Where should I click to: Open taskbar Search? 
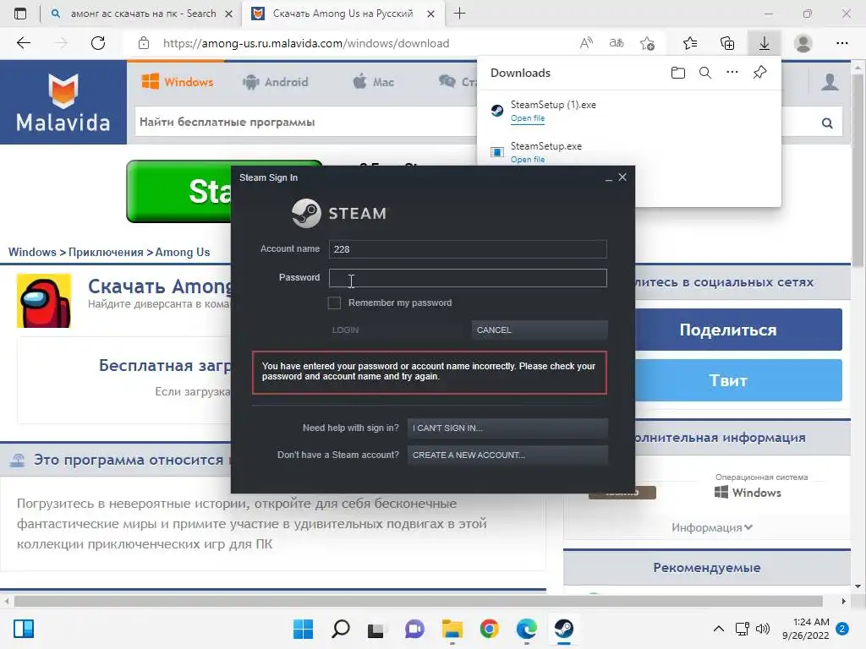[340, 629]
